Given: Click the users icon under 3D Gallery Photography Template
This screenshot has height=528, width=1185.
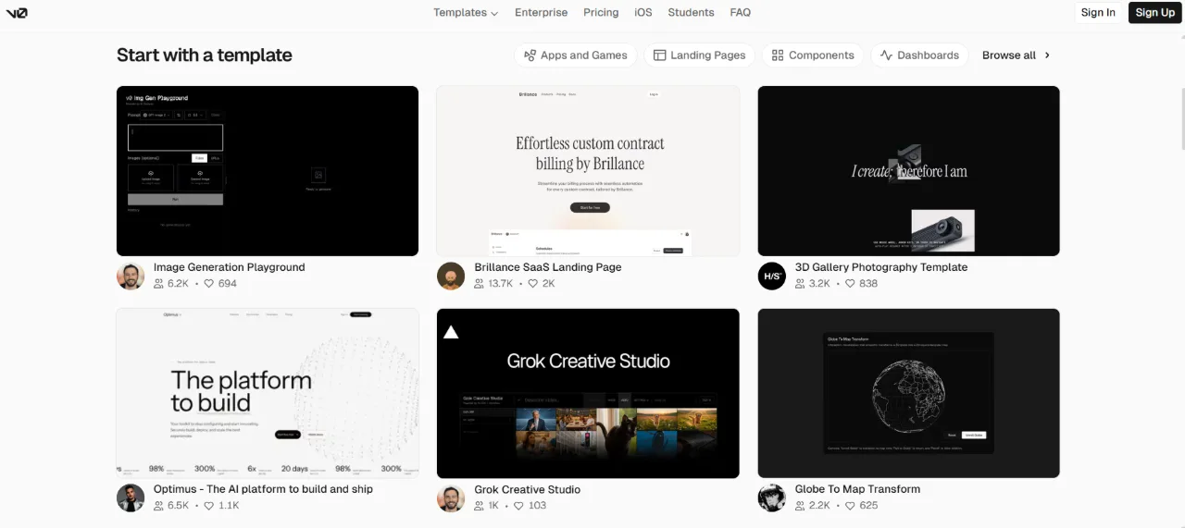Looking at the screenshot, I should click(x=800, y=284).
